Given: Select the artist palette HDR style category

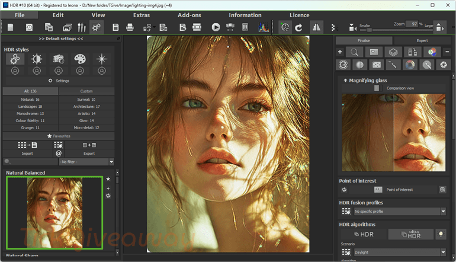Looking at the screenshot, I should 80,59.
